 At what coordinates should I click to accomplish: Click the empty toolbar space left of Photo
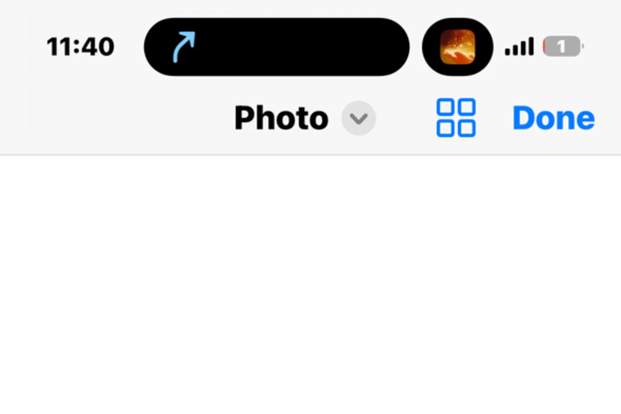pos(115,118)
